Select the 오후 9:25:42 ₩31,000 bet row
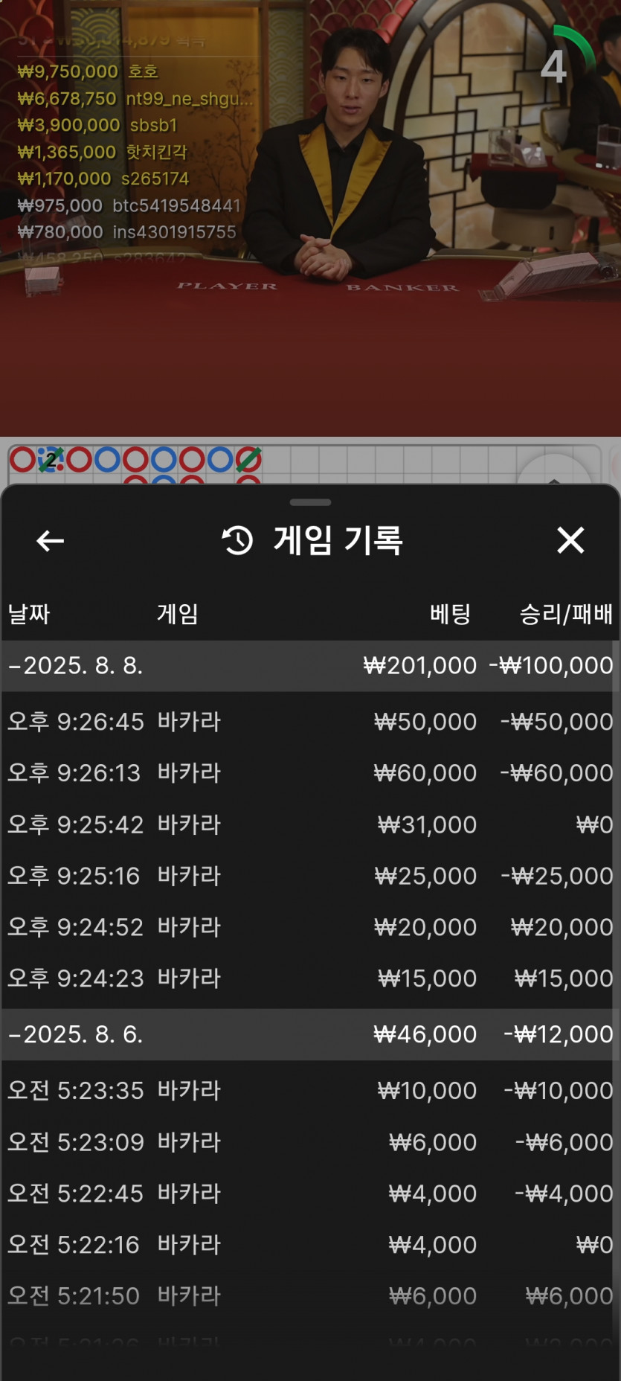The image size is (621, 1381). 310,824
